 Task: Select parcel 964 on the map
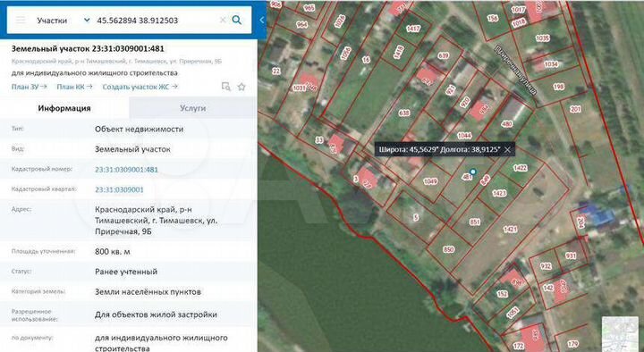click(x=302, y=25)
